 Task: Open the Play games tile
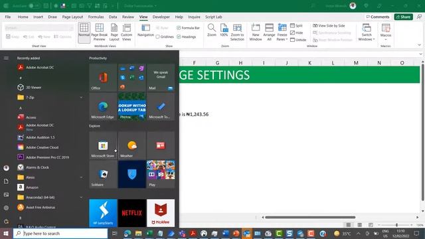161,174
